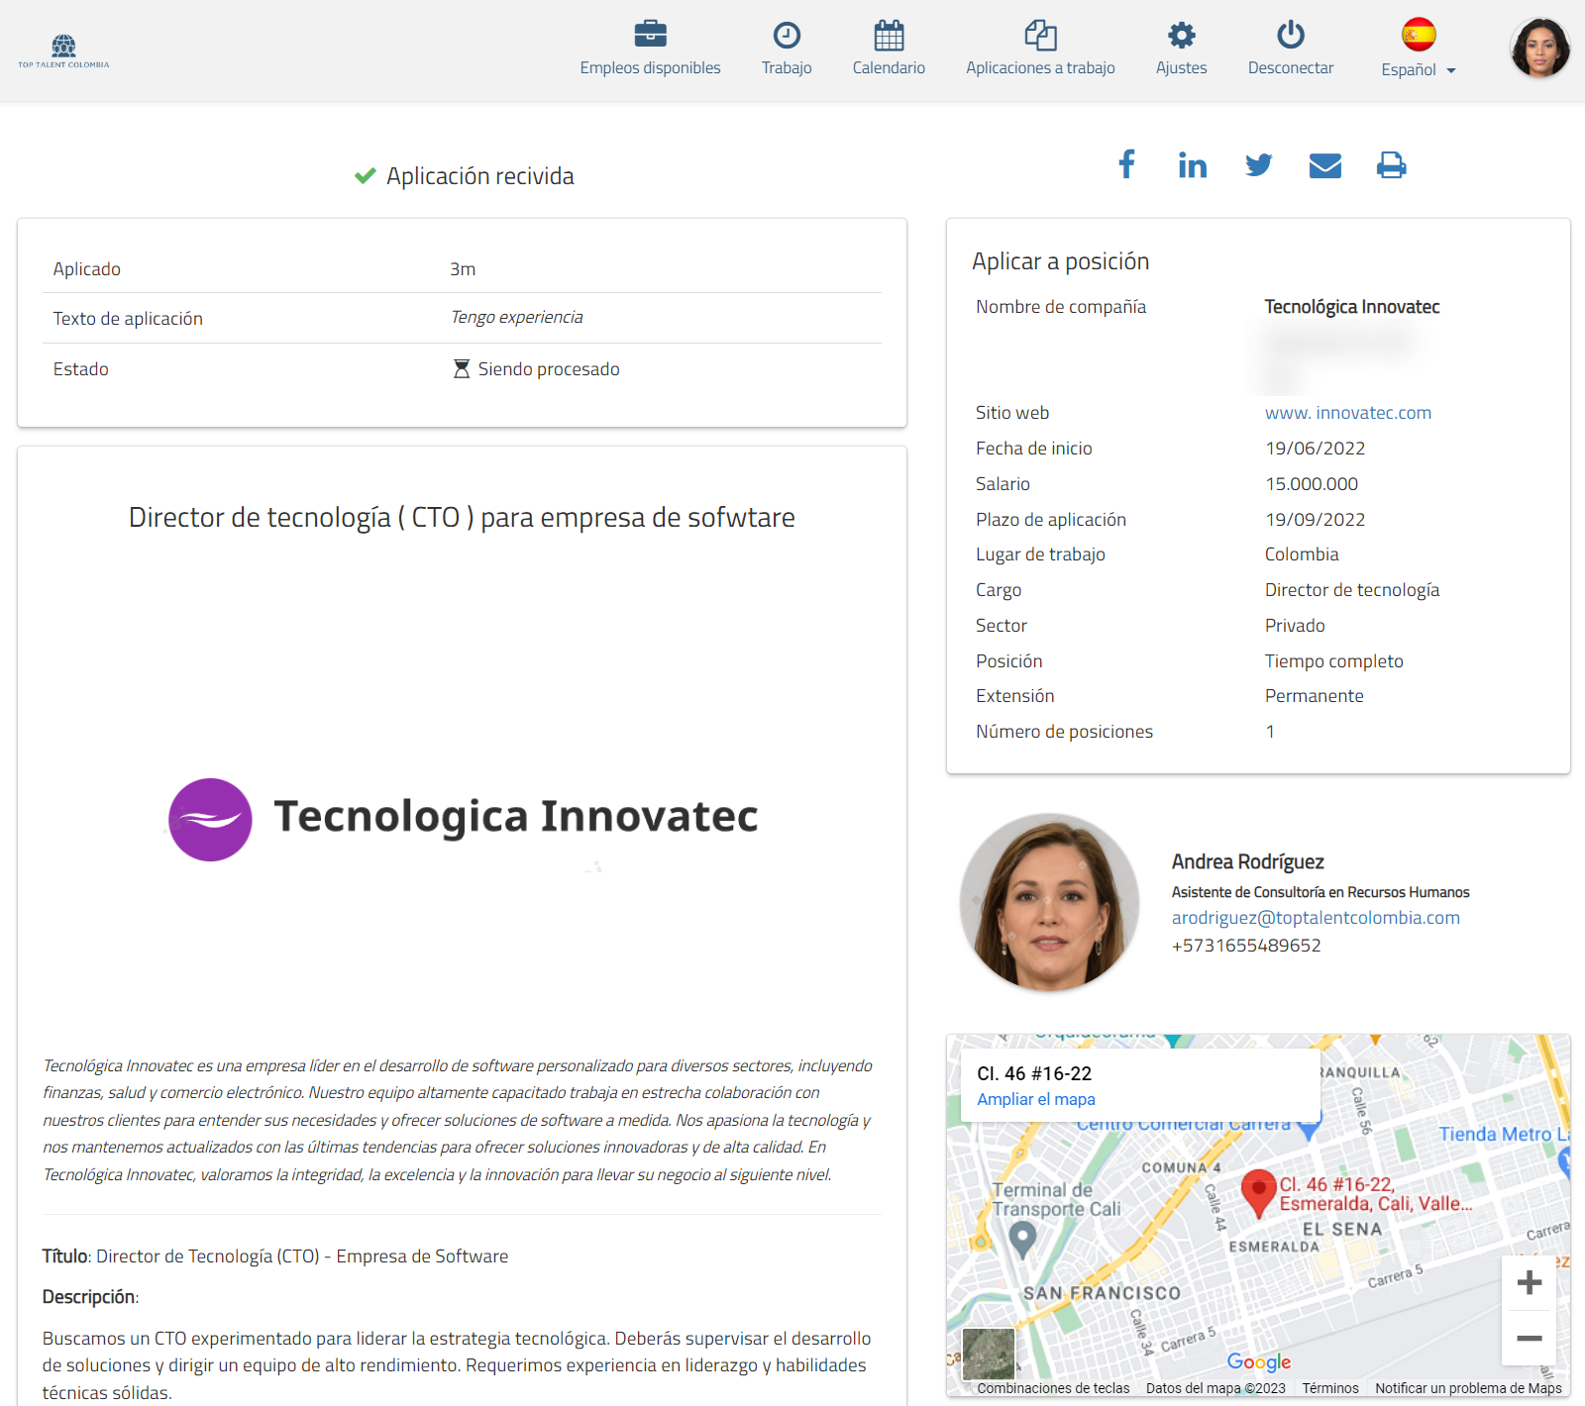The height and width of the screenshot is (1406, 1585).
Task: Open the www. innovatec.com website link
Action: click(1347, 413)
